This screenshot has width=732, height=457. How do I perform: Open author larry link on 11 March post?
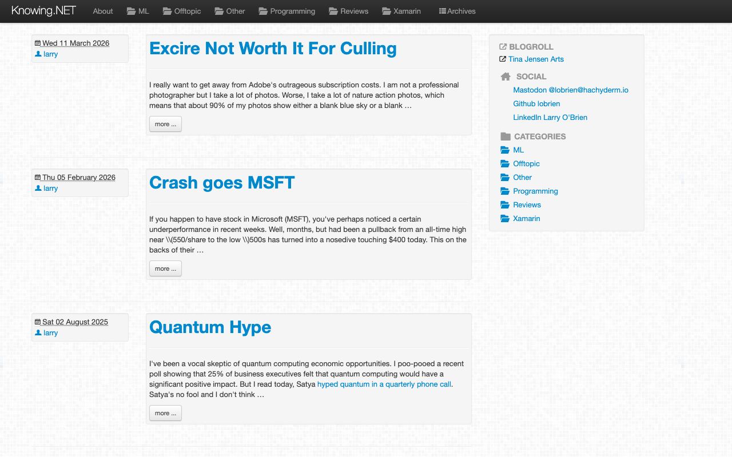[x=50, y=54]
